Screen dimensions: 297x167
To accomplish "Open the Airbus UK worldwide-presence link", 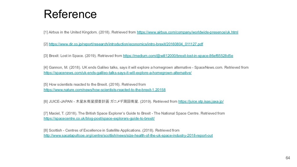I will (x=188, y=32).
